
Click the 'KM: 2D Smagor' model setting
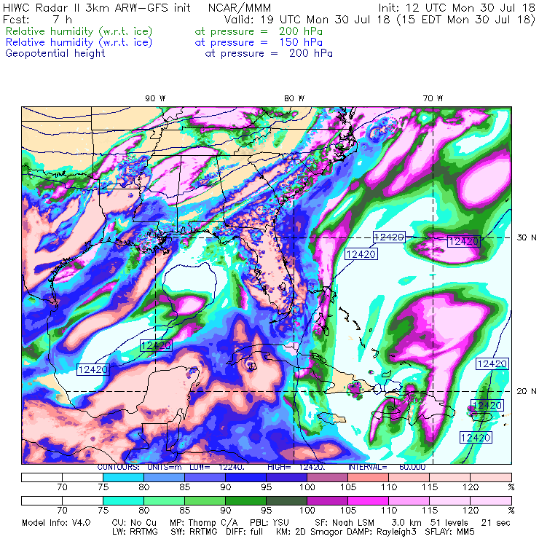point(308,532)
